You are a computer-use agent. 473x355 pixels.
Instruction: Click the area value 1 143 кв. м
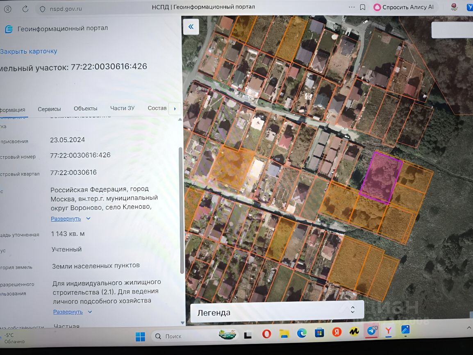68,234
